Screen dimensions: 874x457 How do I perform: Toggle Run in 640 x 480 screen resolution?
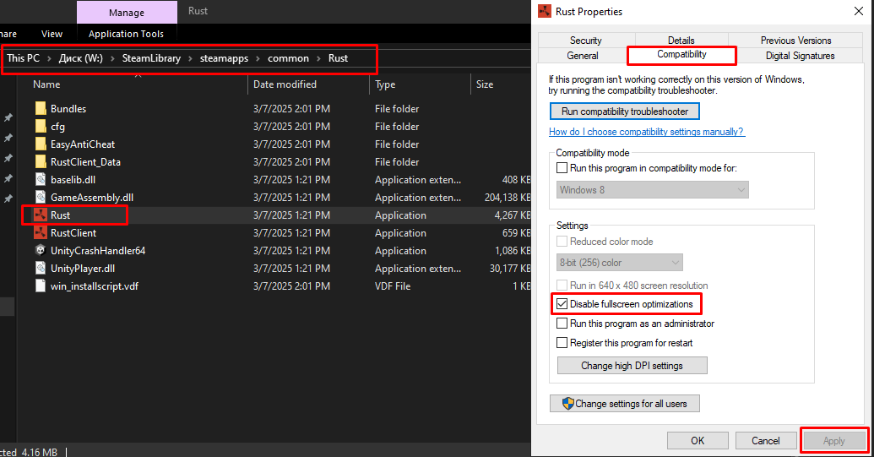tap(562, 286)
